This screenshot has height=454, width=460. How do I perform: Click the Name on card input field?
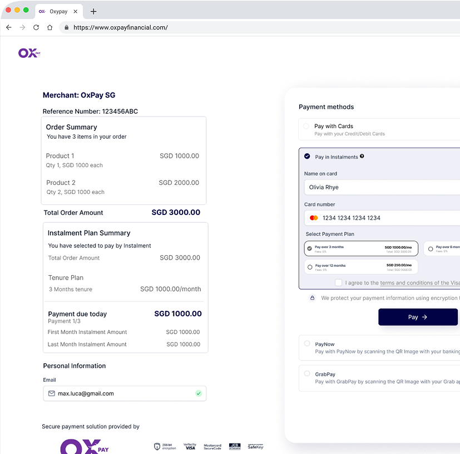pyautogui.click(x=384, y=187)
